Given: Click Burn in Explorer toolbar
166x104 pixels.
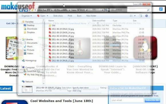Looking at the screenshot, I should [x=79, y=16].
